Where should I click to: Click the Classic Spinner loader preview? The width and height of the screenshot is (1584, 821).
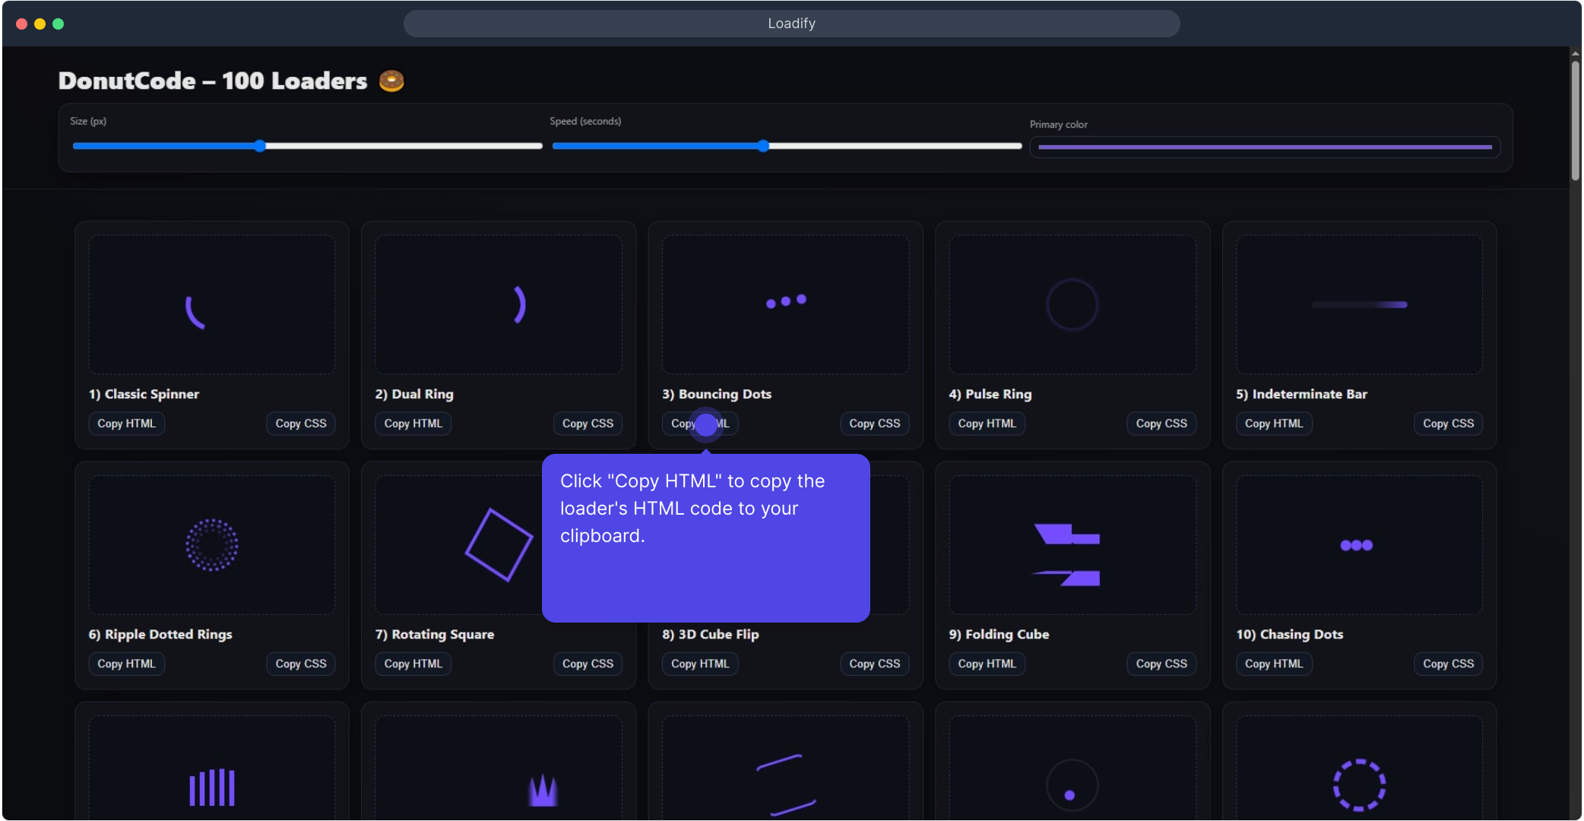(x=211, y=305)
